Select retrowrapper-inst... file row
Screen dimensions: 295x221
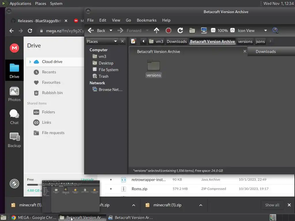click(x=199, y=180)
